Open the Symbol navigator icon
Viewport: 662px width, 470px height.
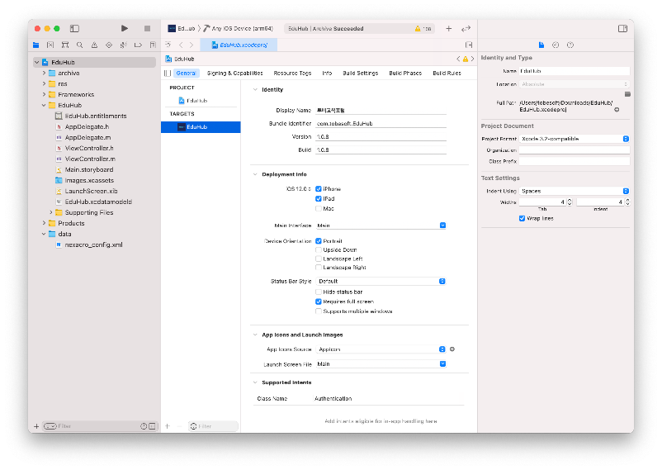65,45
